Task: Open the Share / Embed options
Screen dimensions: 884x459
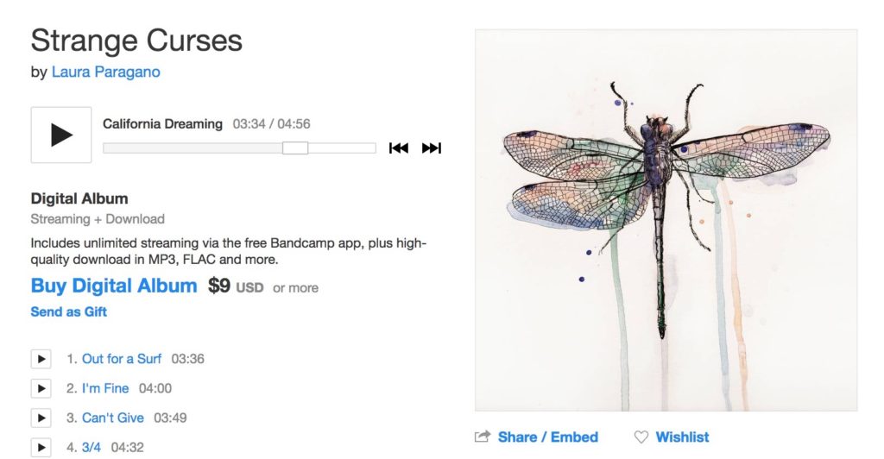Action: (x=548, y=437)
